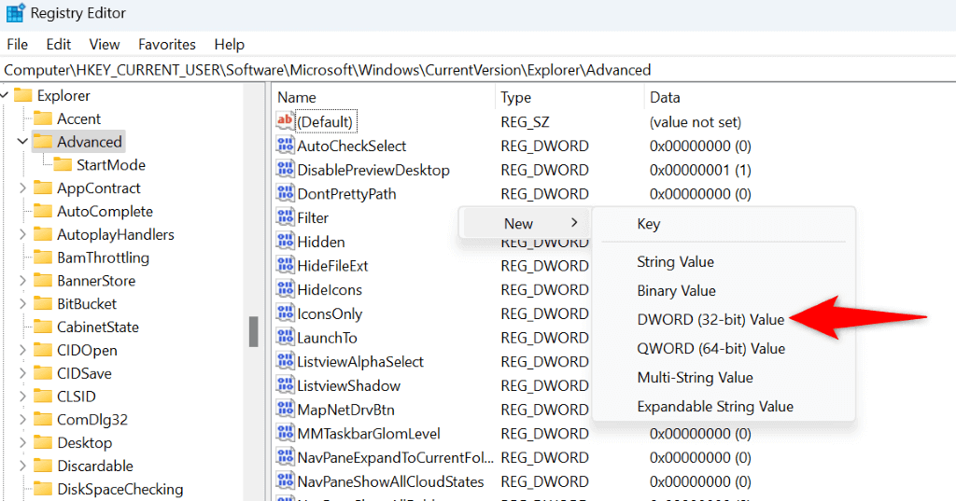Screen dimensions: 956x501
Task: Click the DisablePreviewDesktop DWORD icon
Action: click(285, 170)
